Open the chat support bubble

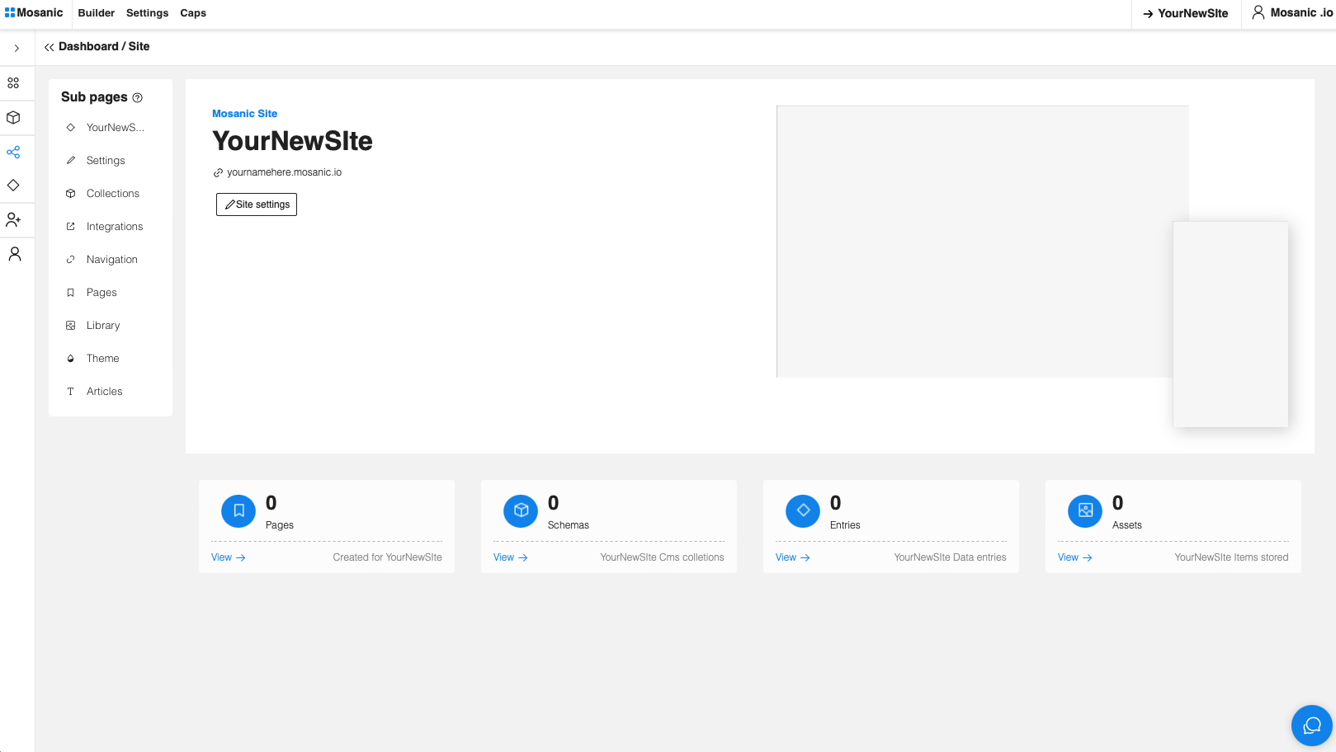tap(1311, 726)
